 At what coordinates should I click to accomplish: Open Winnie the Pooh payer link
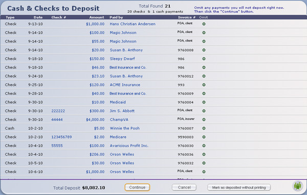pos(125,128)
